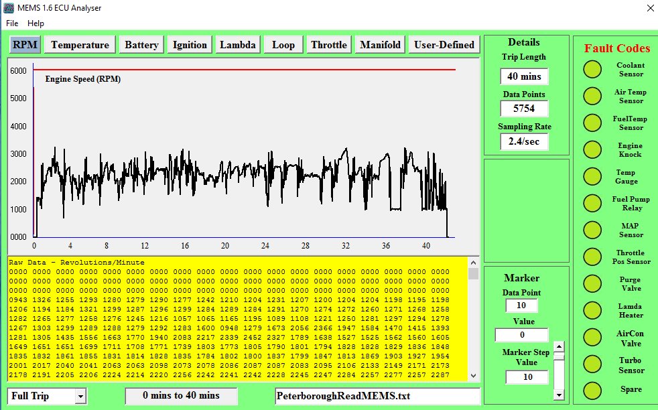Screen dimensions: 658x410
Task: Click the Fuel Pump Relay fault indicator
Action: pos(592,203)
